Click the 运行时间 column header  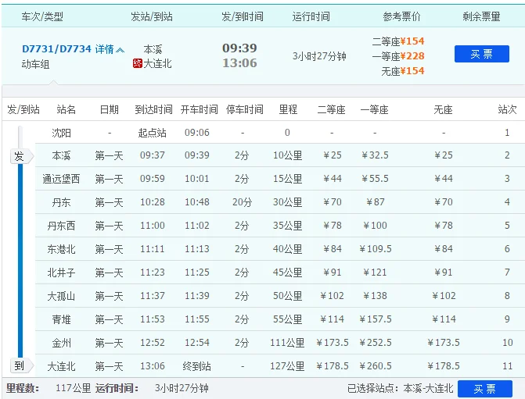point(311,16)
